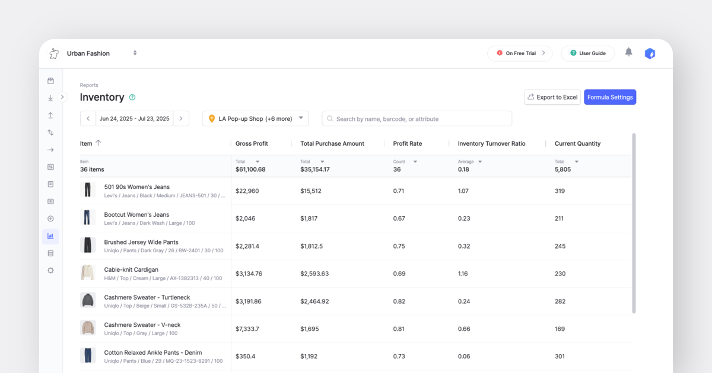Screen dimensions: 712x373
Task: Open the stock-out upload arrow sidebar icon
Action: [50, 115]
